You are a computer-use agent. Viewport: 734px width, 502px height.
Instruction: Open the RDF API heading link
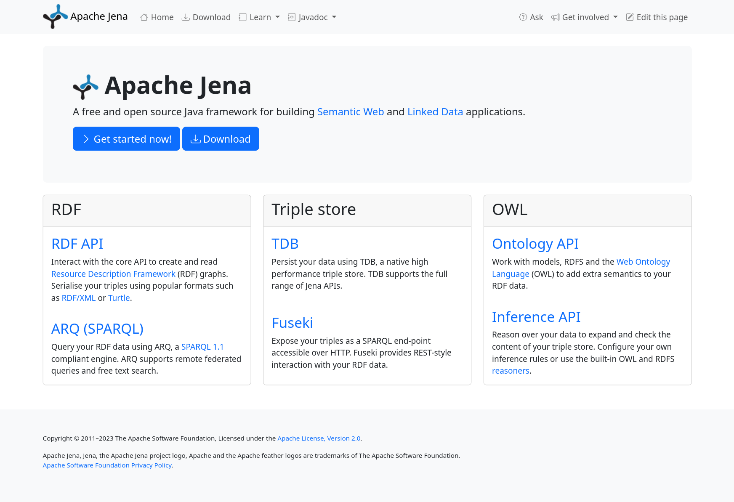point(77,244)
